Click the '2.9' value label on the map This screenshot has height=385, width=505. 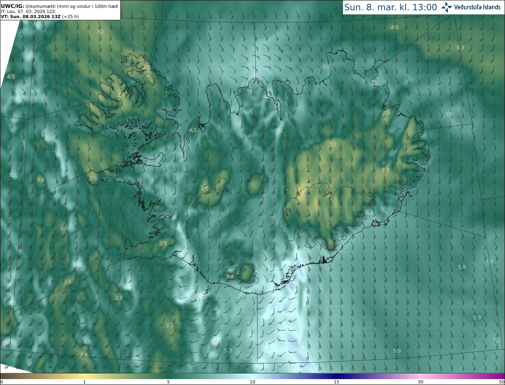93,179
